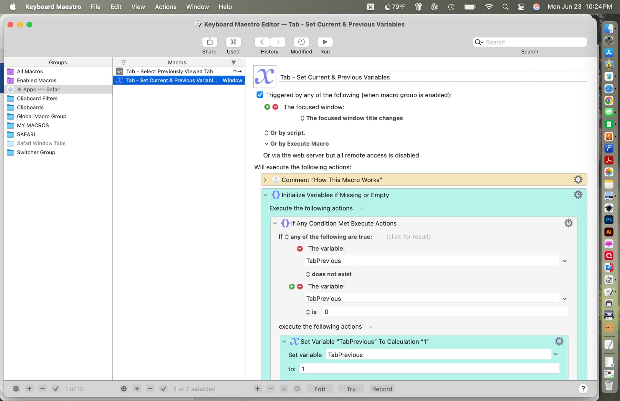The height and width of the screenshot is (401, 620).
Task: Open 'any of the following are true' popup
Action: (328, 237)
